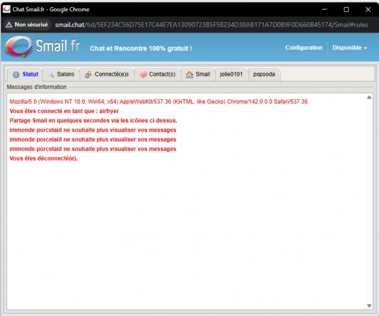Open the Configuration link
Viewport: 379px width, 316px height.
[303, 48]
